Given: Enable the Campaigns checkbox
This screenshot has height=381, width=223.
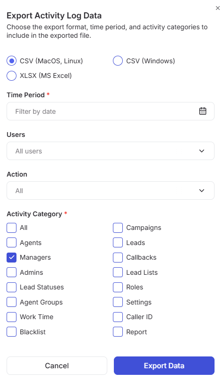Looking at the screenshot, I should [x=118, y=228].
